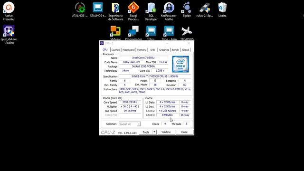
Task: Select the Bipide desktop icon
Action: click(x=187, y=9)
